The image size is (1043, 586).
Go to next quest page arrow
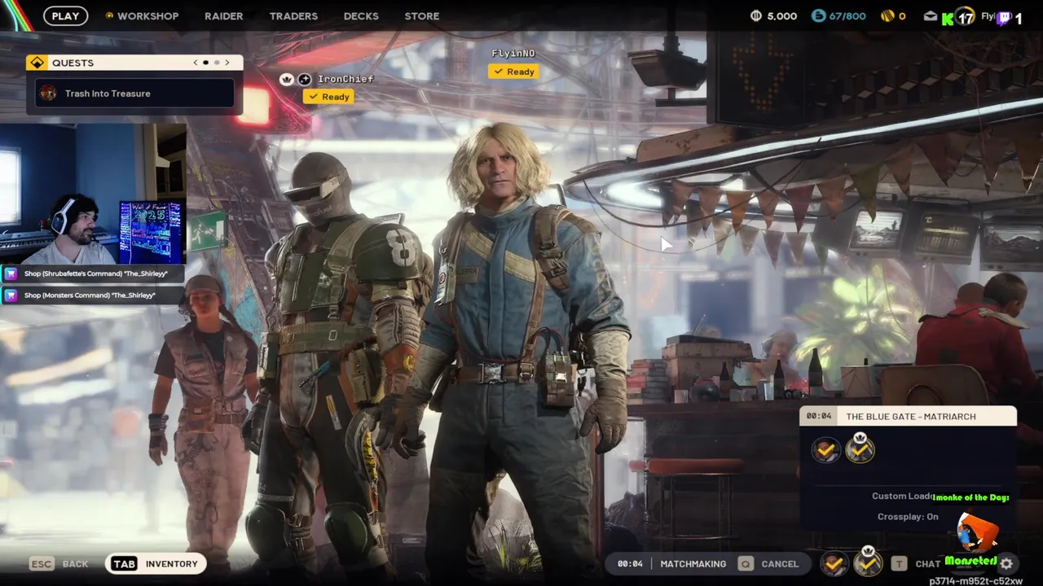tap(227, 63)
